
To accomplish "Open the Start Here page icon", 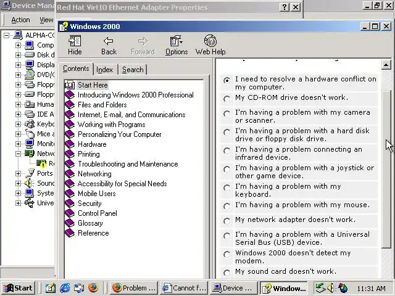I will tap(70, 85).
